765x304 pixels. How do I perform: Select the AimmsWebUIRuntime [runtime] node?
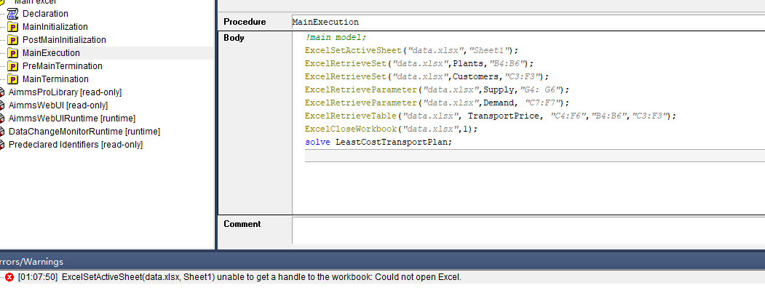tap(72, 119)
